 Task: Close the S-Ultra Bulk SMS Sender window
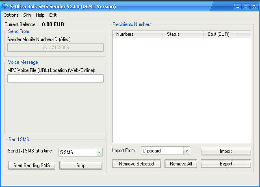coord(254,7)
